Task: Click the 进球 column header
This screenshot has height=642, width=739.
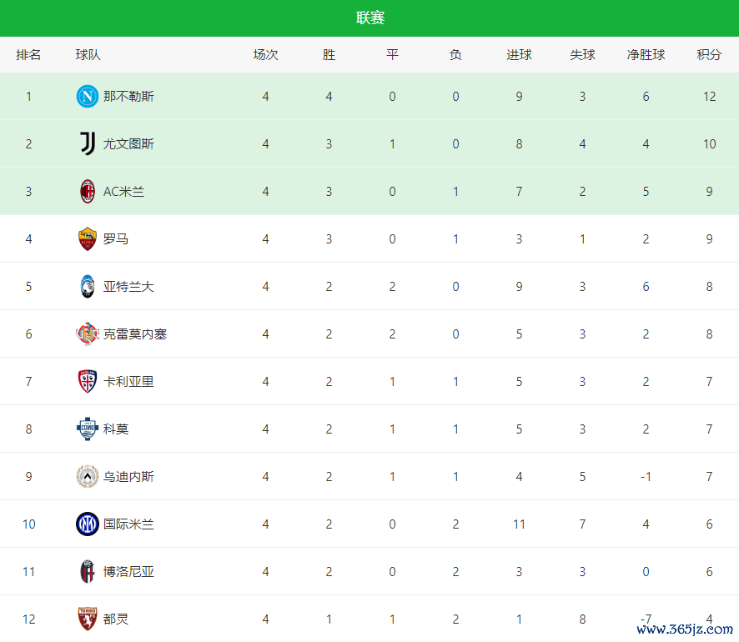Action: [519, 55]
